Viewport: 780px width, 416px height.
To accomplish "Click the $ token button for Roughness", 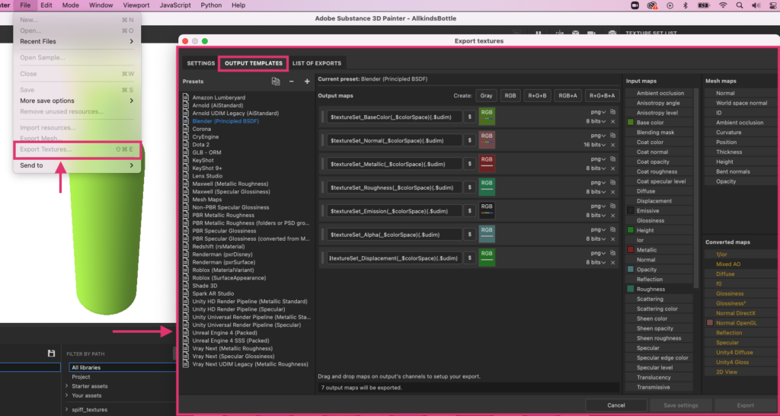I will [469, 187].
